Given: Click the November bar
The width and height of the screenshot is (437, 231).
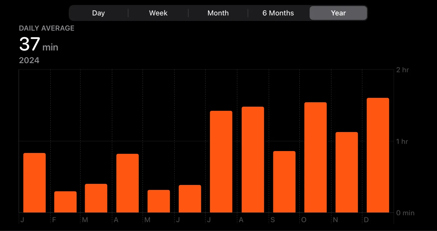Looking at the screenshot, I should click(347, 172).
